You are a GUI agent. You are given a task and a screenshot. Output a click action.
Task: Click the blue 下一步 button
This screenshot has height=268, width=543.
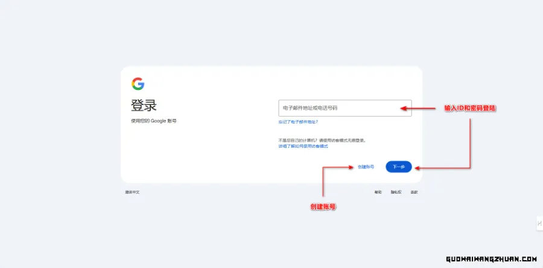tap(399, 167)
